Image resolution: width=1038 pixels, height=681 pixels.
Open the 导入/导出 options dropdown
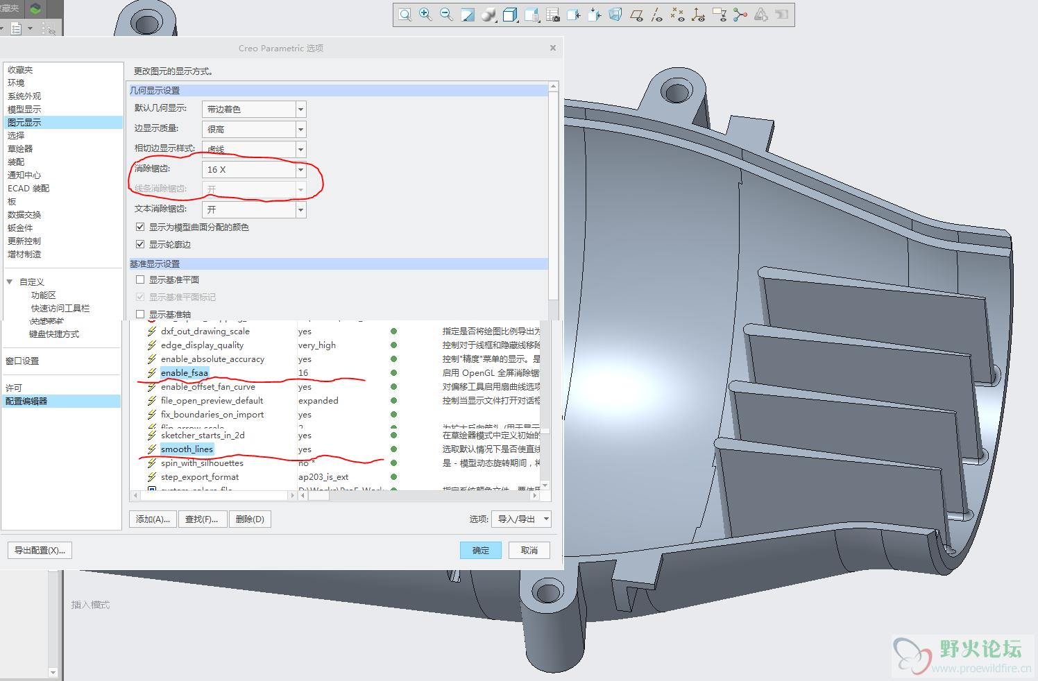(x=522, y=519)
